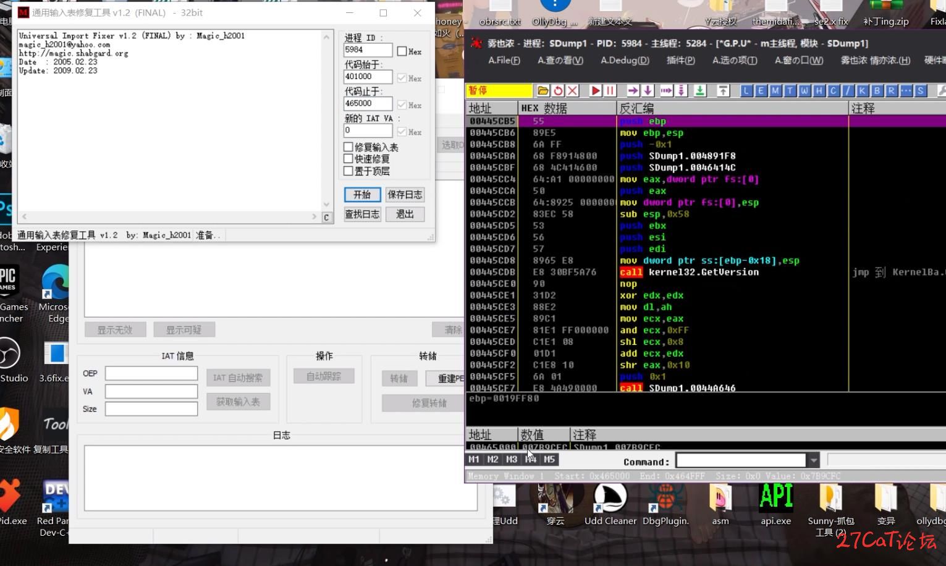Click the Step into right-arrow icon
This screenshot has height=566, width=946.
[x=633, y=91]
